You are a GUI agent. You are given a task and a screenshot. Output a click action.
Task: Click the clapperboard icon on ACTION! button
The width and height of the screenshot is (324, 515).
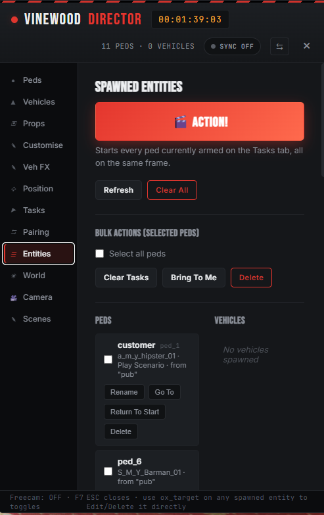click(x=180, y=122)
